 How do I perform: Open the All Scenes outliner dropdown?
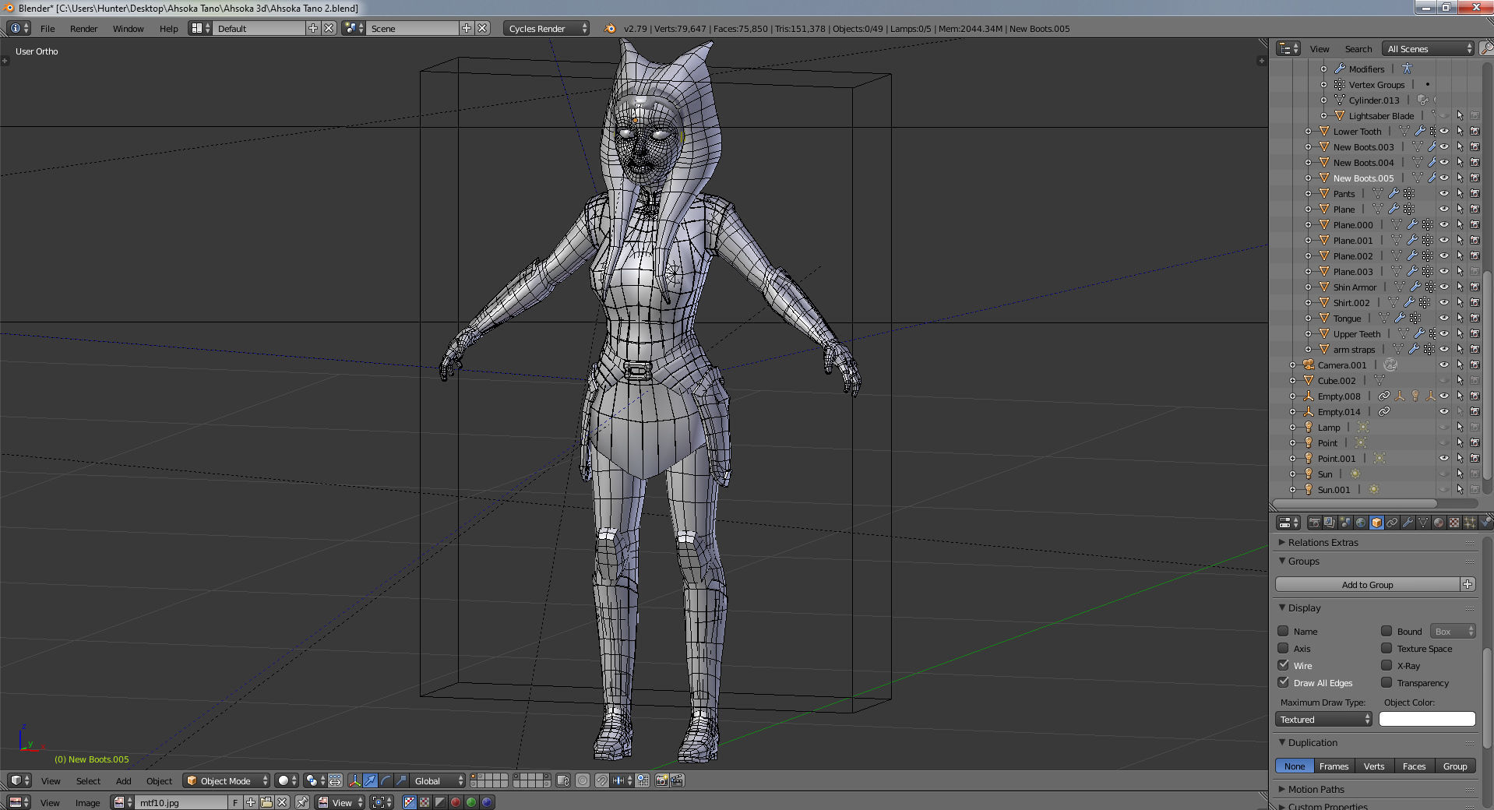point(1429,48)
